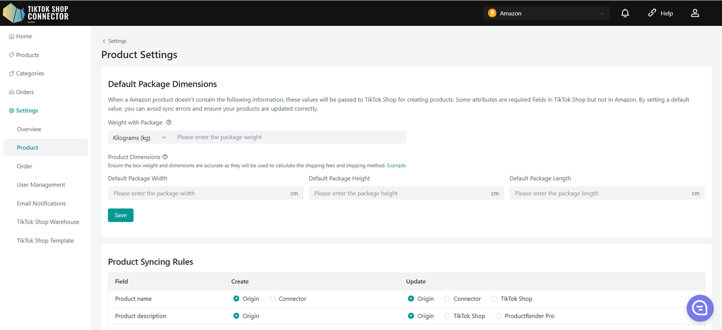The height and width of the screenshot is (330, 722).
Task: Click the Product name row label
Action: point(133,299)
